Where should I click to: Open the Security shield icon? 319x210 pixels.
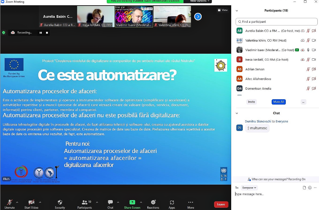[60, 202]
